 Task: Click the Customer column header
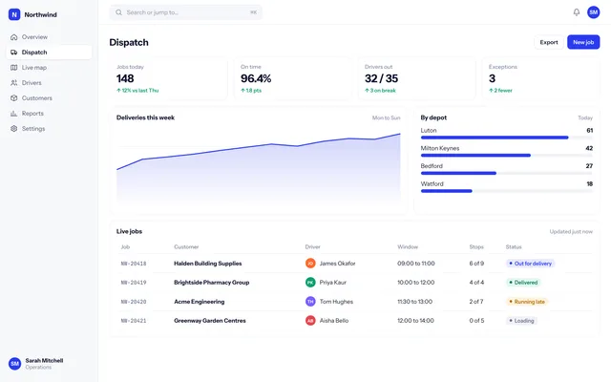tap(186, 246)
